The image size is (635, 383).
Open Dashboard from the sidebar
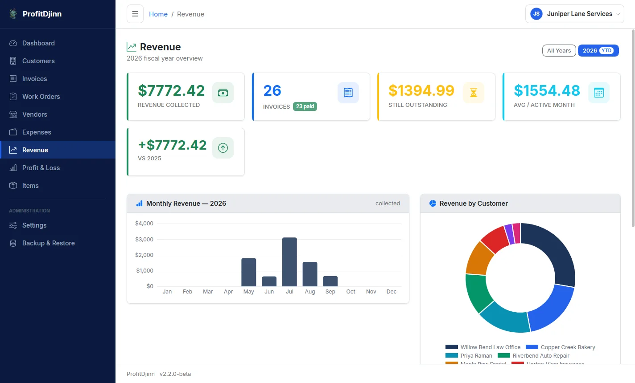(58, 43)
